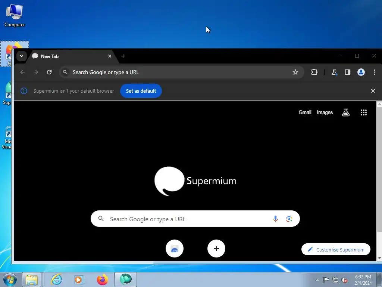Start voice search with microphone
Viewport: 382px width, 287px height.
(x=276, y=219)
